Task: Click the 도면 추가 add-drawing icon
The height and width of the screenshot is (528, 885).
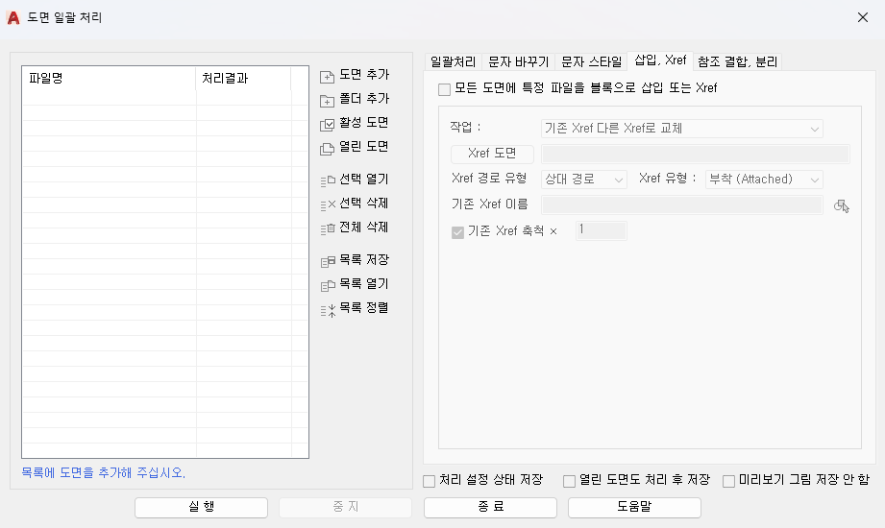Action: pyautogui.click(x=328, y=77)
